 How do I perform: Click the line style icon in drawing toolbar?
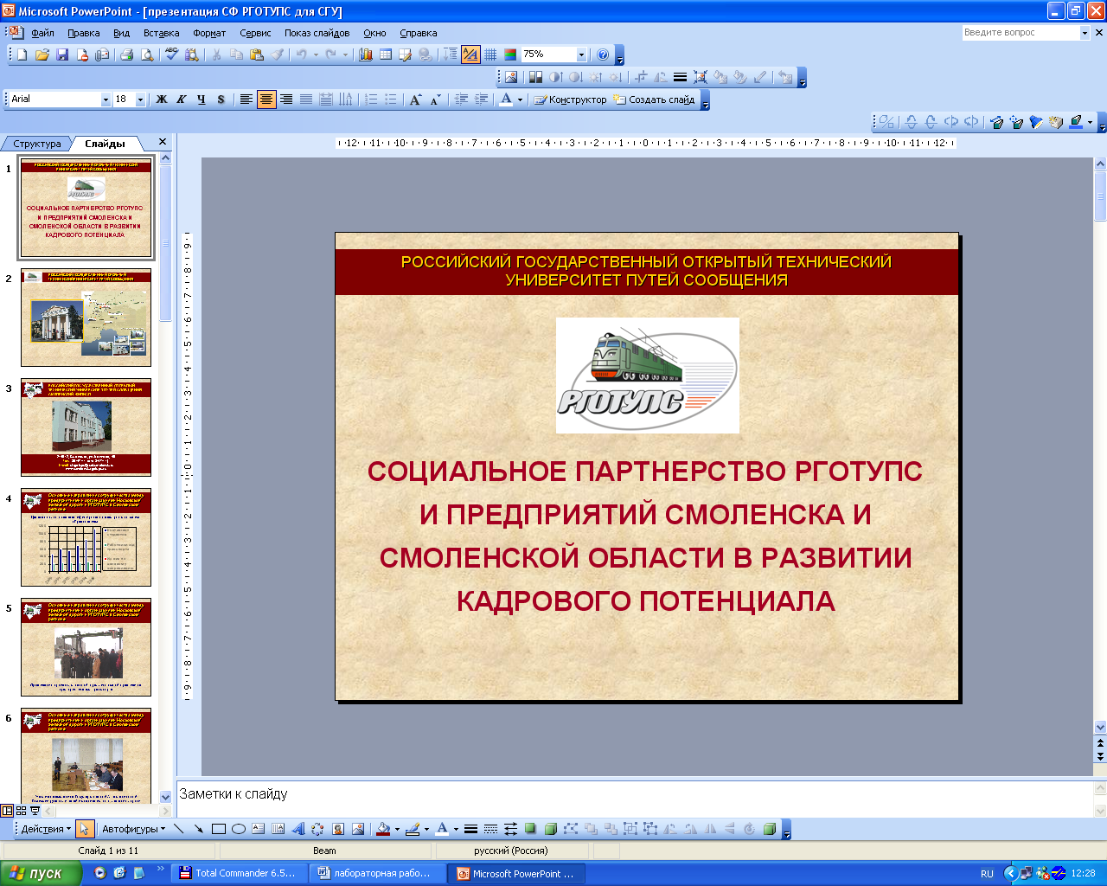(x=470, y=829)
